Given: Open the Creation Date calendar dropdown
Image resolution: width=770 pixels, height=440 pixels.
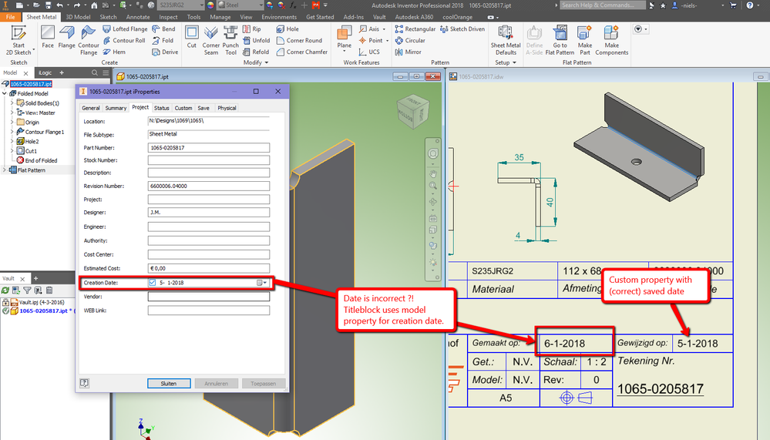Looking at the screenshot, I should (262, 283).
